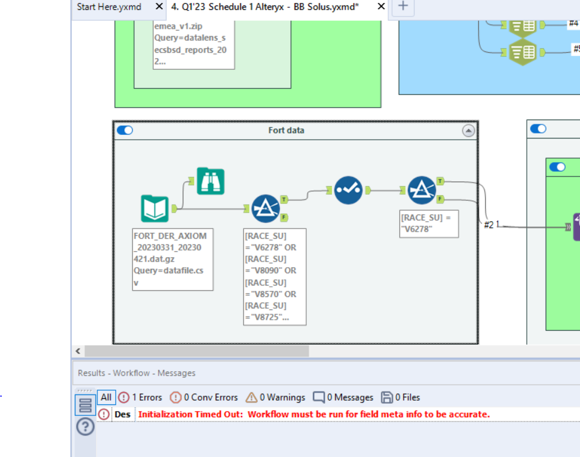The image size is (580, 457).
Task: Open the Help question mark icon
Action: tap(85, 427)
